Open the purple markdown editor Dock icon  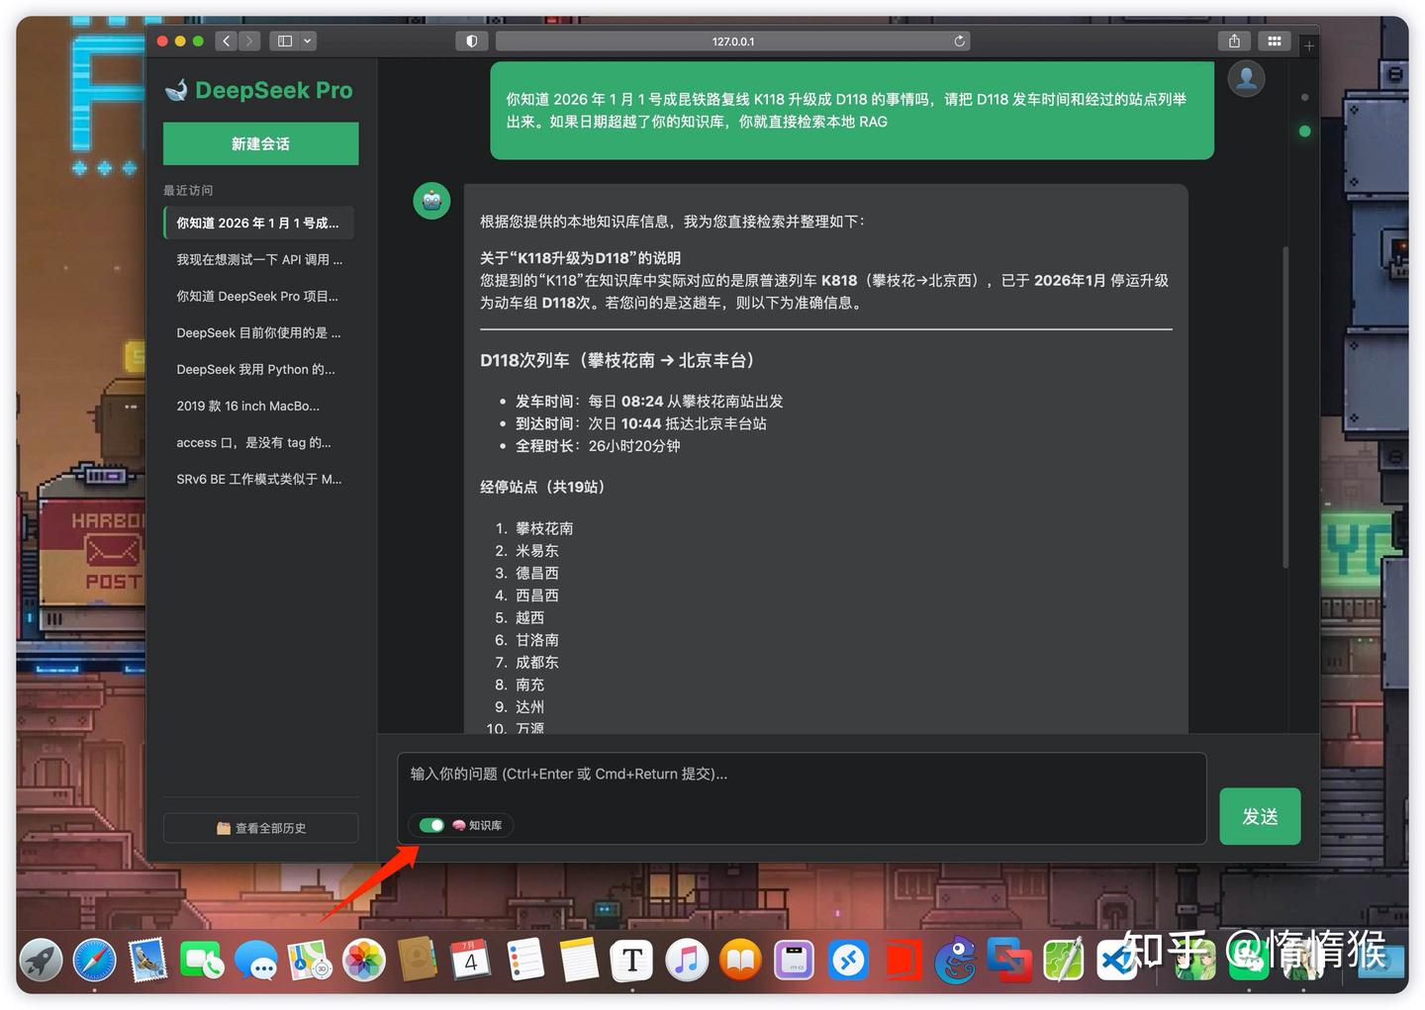click(x=795, y=960)
